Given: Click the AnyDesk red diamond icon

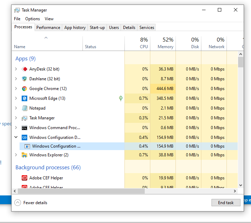Looking at the screenshot, I should 24,69.
